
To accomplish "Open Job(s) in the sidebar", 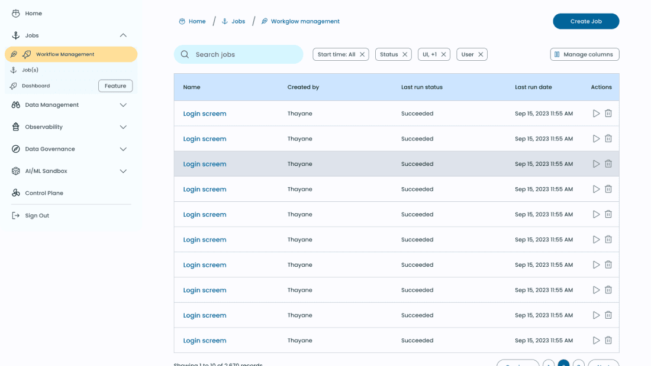I will (30, 70).
